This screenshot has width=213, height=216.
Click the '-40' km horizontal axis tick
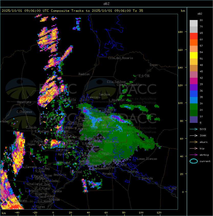click(17, 213)
